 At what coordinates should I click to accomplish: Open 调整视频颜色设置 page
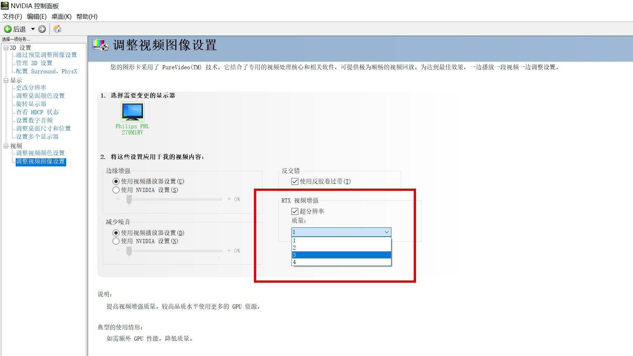[40, 153]
